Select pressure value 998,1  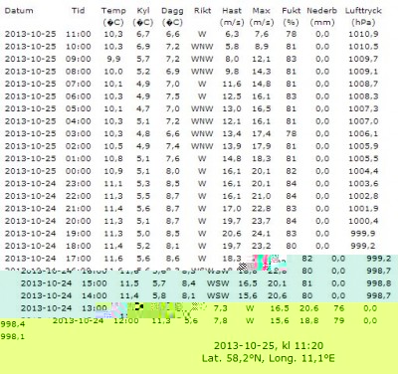[13, 336]
